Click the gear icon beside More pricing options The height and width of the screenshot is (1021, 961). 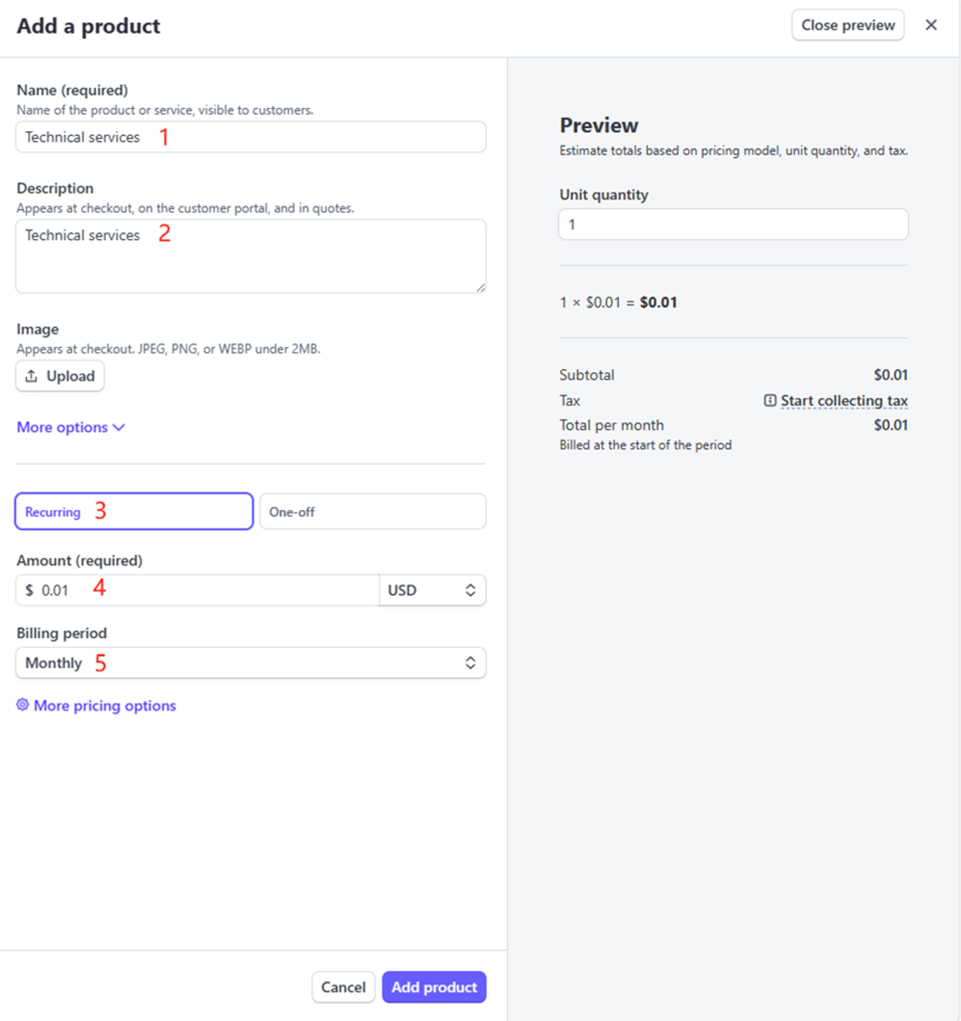[x=23, y=705]
